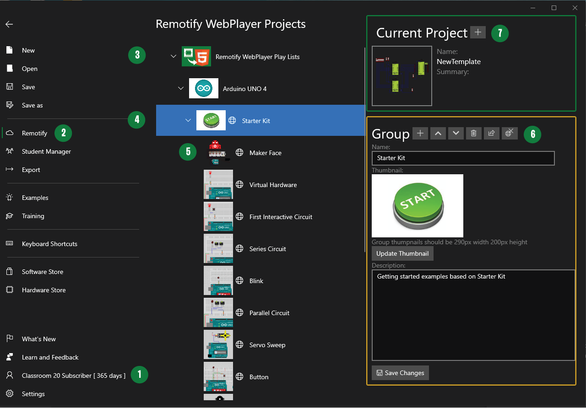The image size is (586, 408).
Task: Click the Save Changes button
Action: click(x=400, y=373)
